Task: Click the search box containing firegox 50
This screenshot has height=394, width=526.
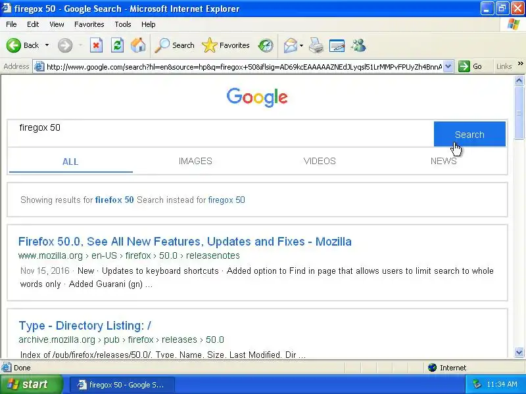Action: (221, 133)
